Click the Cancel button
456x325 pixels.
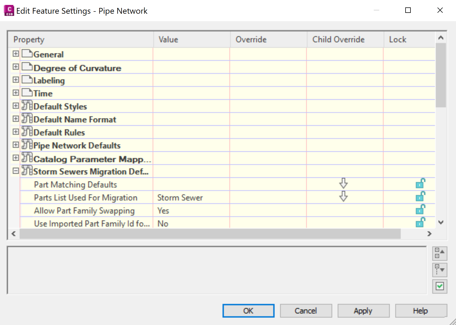(x=306, y=311)
